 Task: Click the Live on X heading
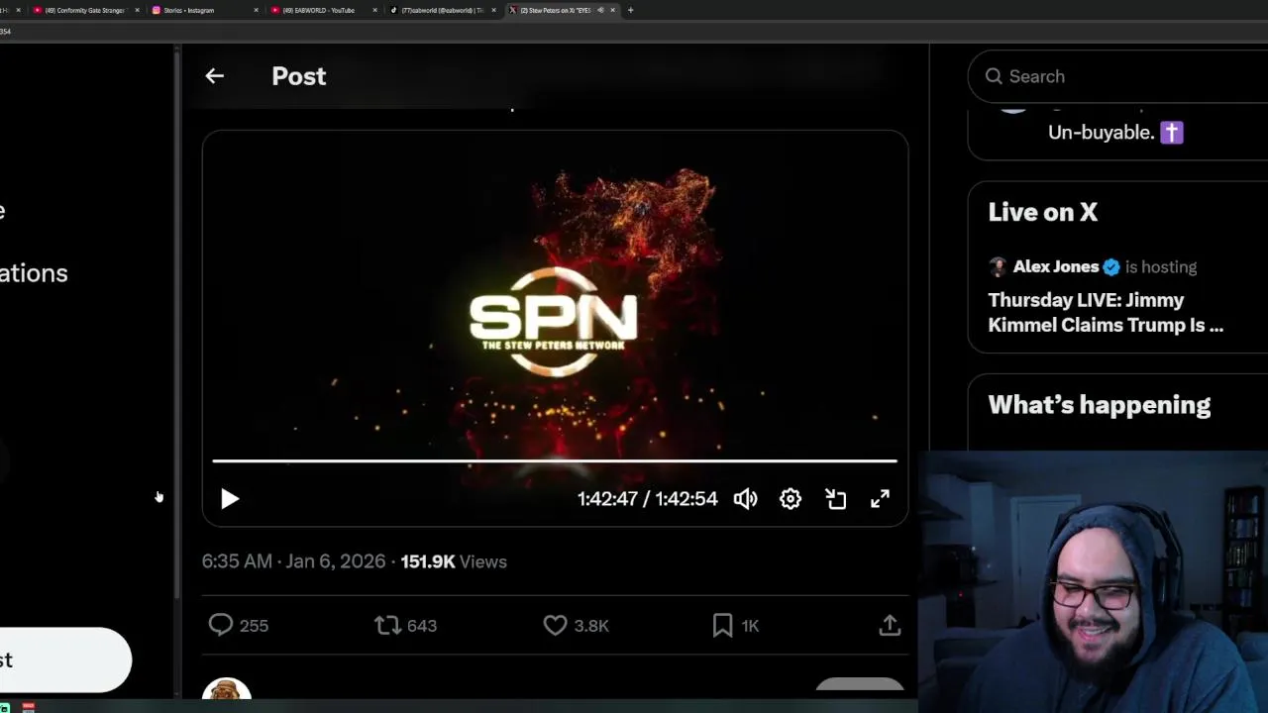(x=1042, y=212)
